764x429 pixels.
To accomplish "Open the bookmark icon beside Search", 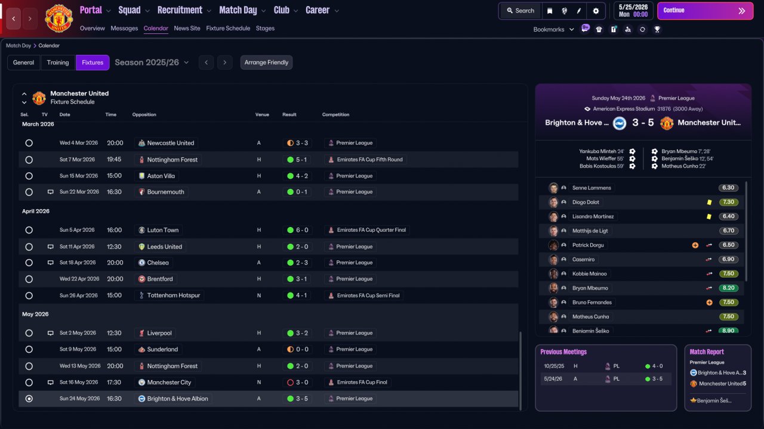I will pos(550,11).
